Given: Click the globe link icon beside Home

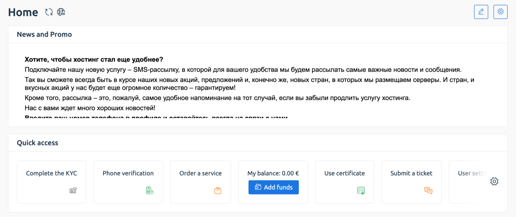Looking at the screenshot, I should (61, 12).
